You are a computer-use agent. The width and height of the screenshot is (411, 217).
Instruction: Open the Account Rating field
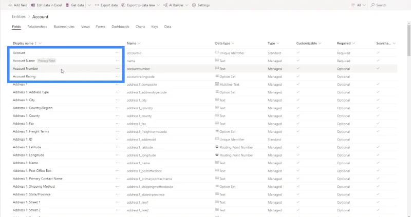click(x=24, y=76)
